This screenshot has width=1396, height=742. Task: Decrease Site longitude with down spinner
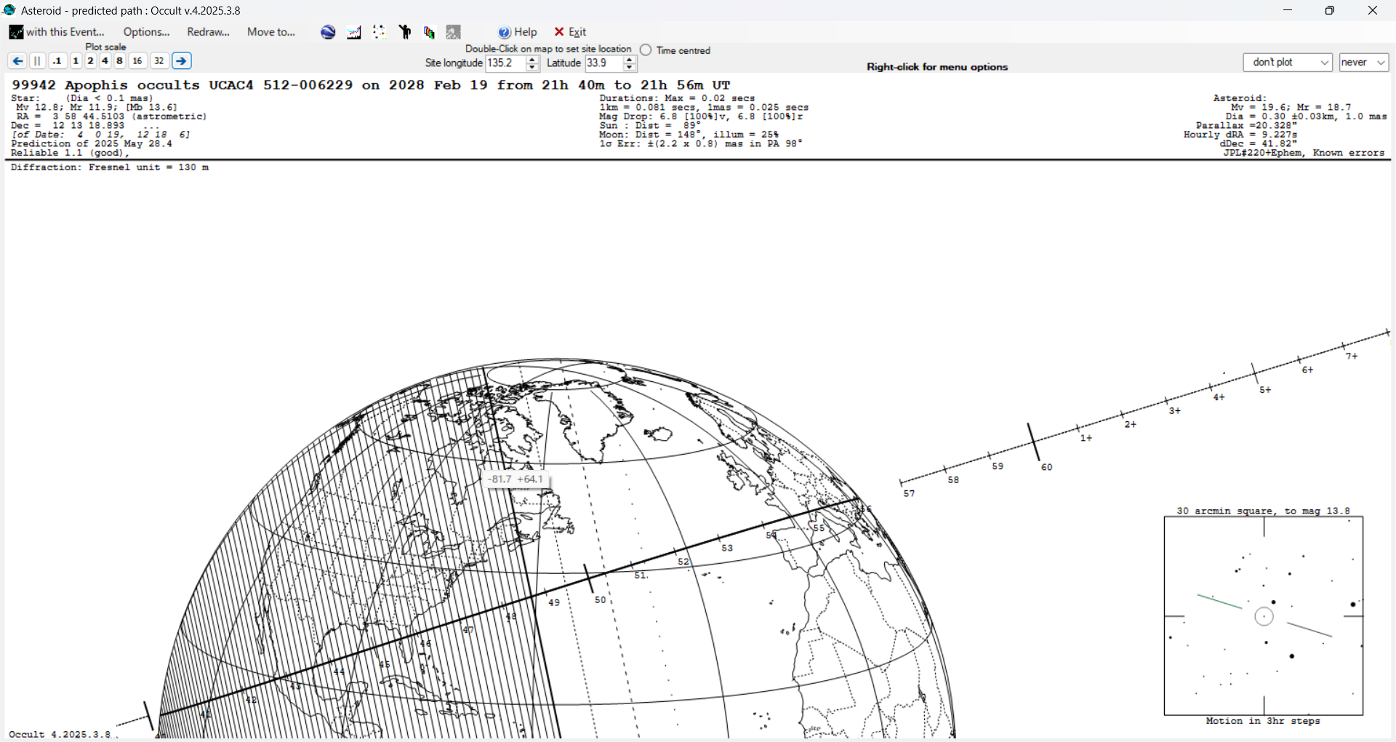532,68
